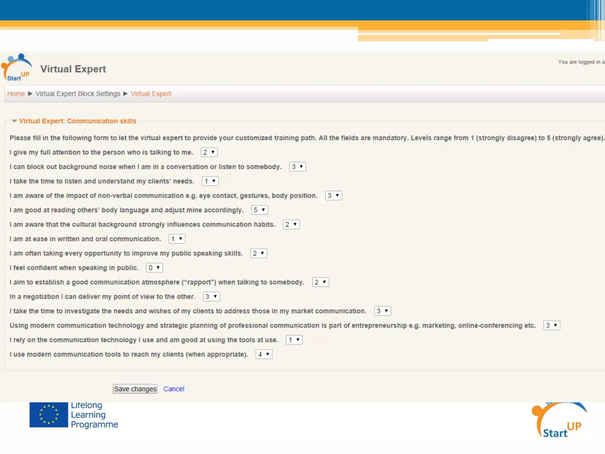605x454 pixels.
Task: Set the confident speaking in public rating
Action: tap(154, 268)
